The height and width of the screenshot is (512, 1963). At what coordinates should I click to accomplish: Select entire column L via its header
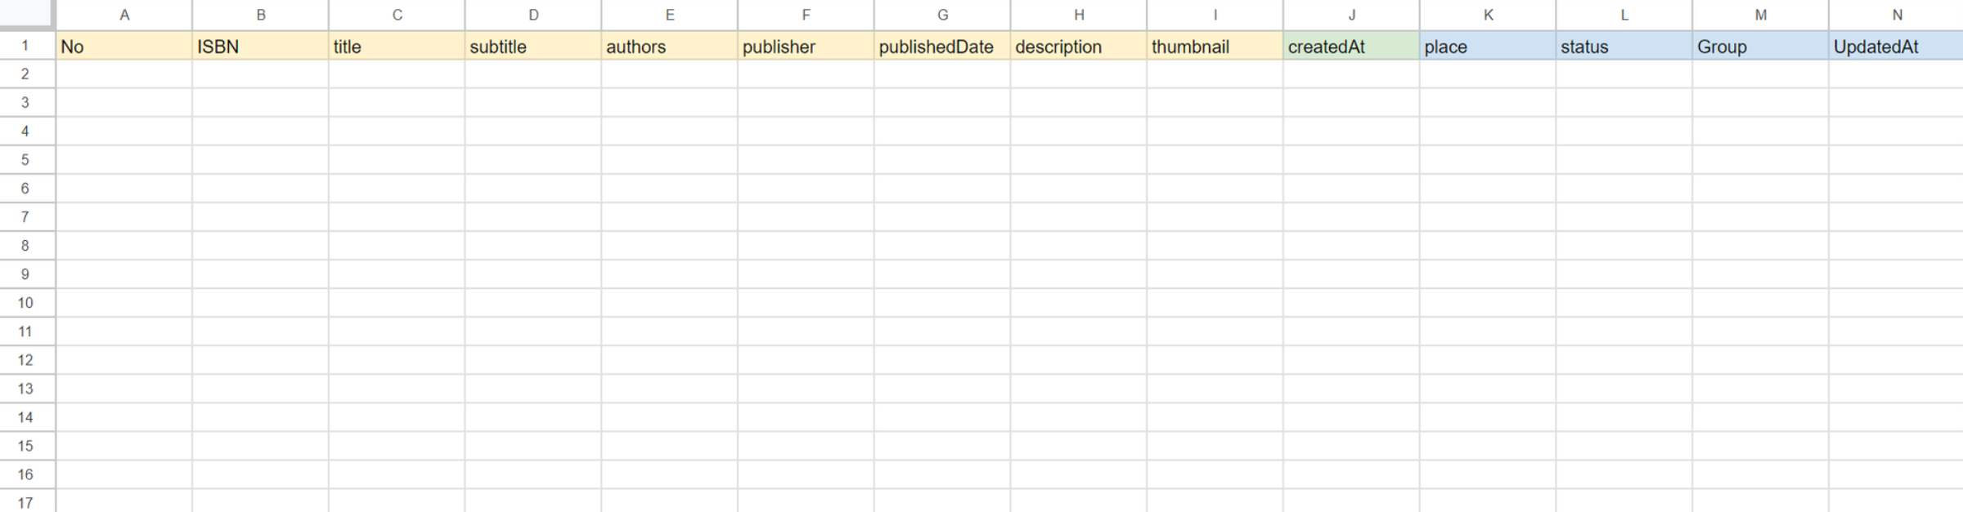[1624, 15]
